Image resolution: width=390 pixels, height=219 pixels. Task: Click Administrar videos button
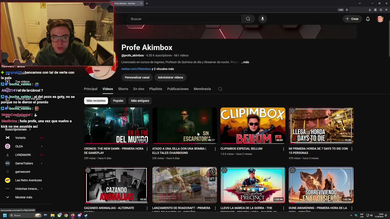(x=170, y=78)
